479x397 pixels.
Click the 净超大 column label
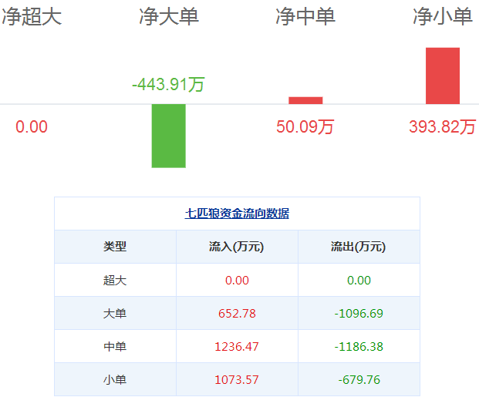[x=32, y=16]
